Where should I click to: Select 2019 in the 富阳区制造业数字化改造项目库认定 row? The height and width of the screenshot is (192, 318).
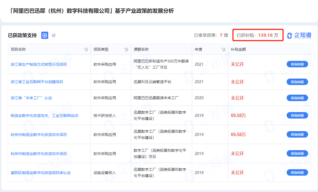pos(199,172)
